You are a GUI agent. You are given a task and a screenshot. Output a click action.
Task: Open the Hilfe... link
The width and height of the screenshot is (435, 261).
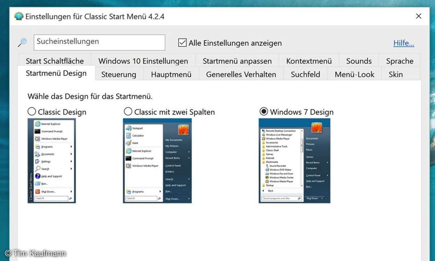[404, 43]
